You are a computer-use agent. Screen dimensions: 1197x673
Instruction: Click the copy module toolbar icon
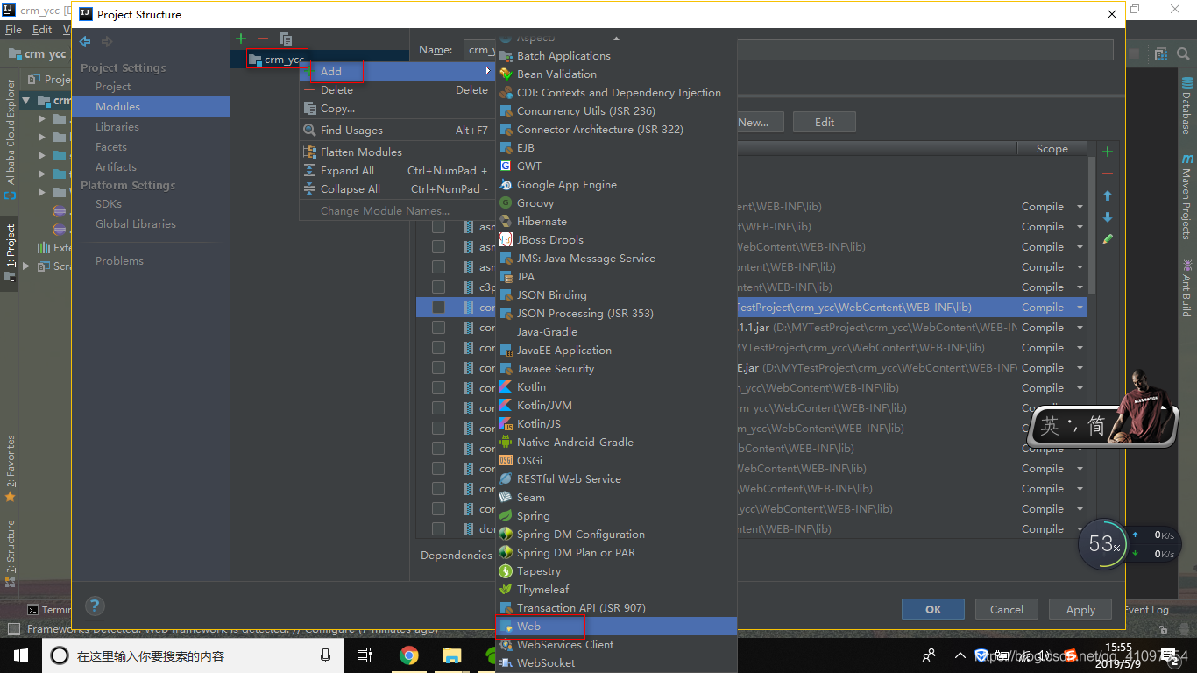click(x=285, y=39)
